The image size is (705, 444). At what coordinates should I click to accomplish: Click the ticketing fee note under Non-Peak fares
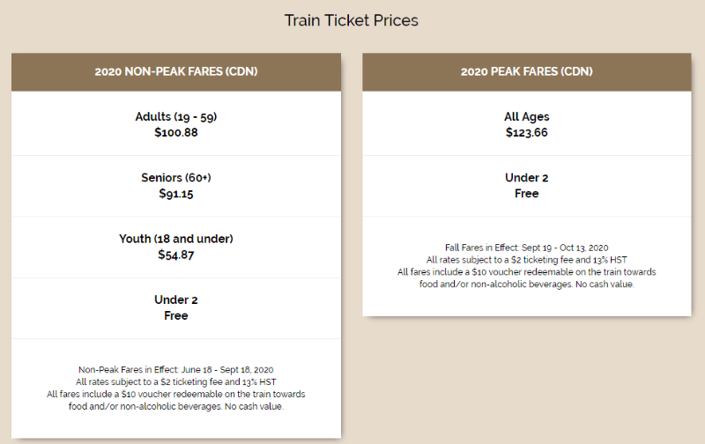click(176, 382)
